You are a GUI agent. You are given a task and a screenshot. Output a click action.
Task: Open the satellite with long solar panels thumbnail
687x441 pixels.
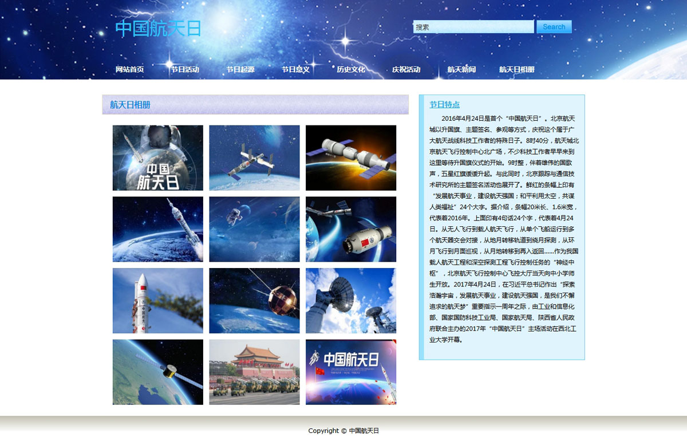coord(158,372)
